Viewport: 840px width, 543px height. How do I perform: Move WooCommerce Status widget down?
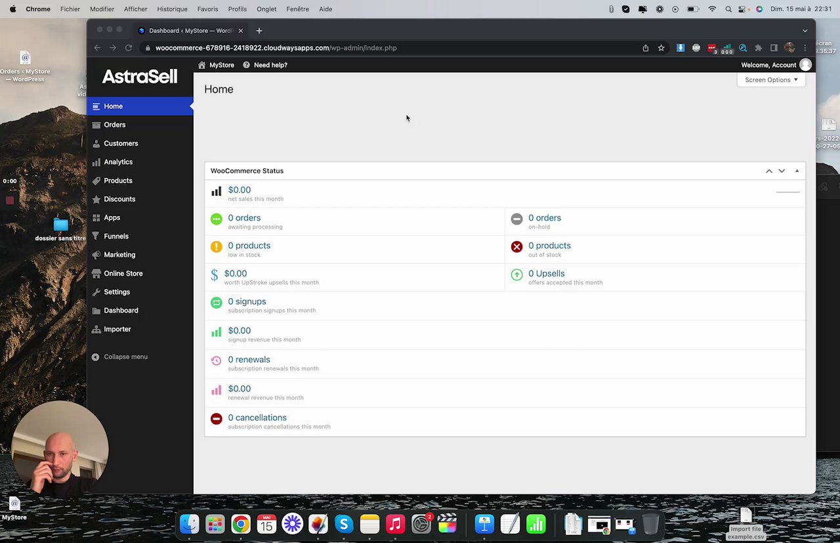coord(782,171)
